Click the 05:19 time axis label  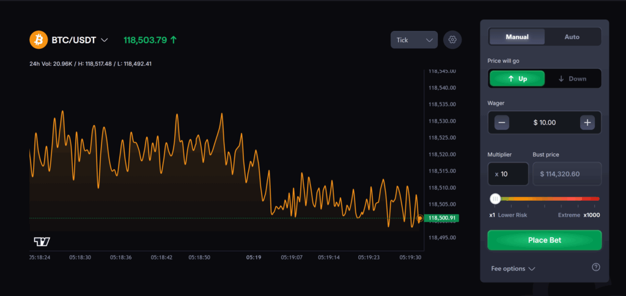coord(254,258)
